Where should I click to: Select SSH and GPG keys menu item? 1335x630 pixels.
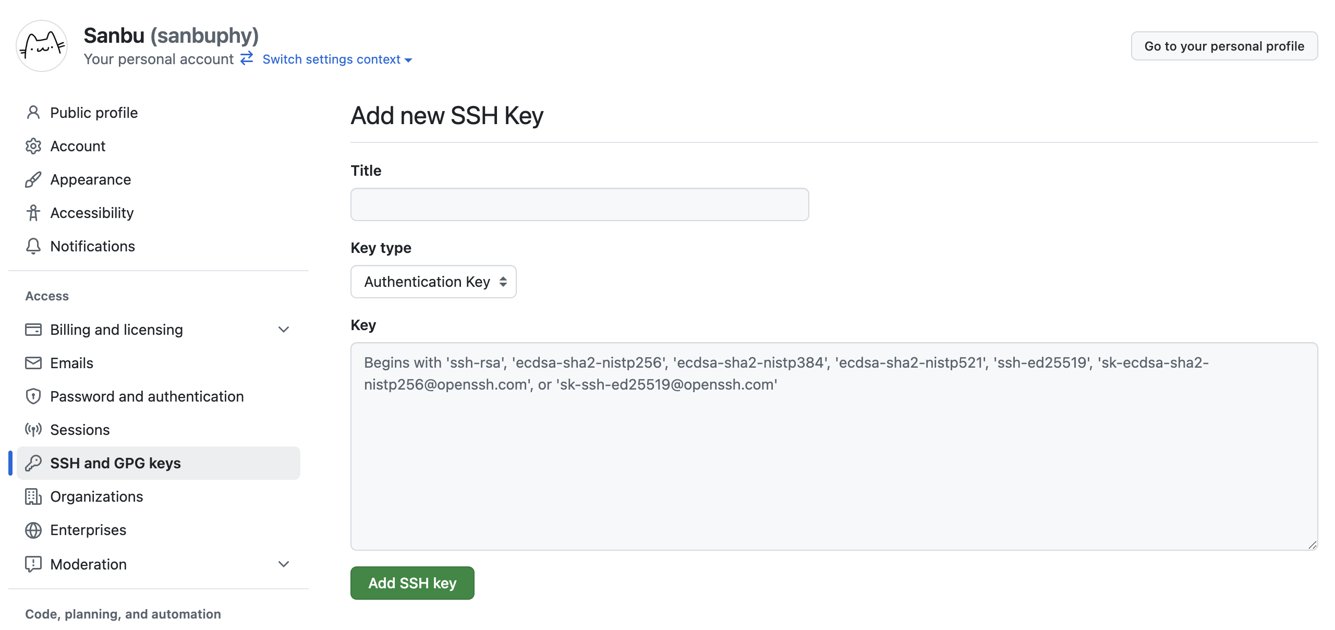click(115, 463)
